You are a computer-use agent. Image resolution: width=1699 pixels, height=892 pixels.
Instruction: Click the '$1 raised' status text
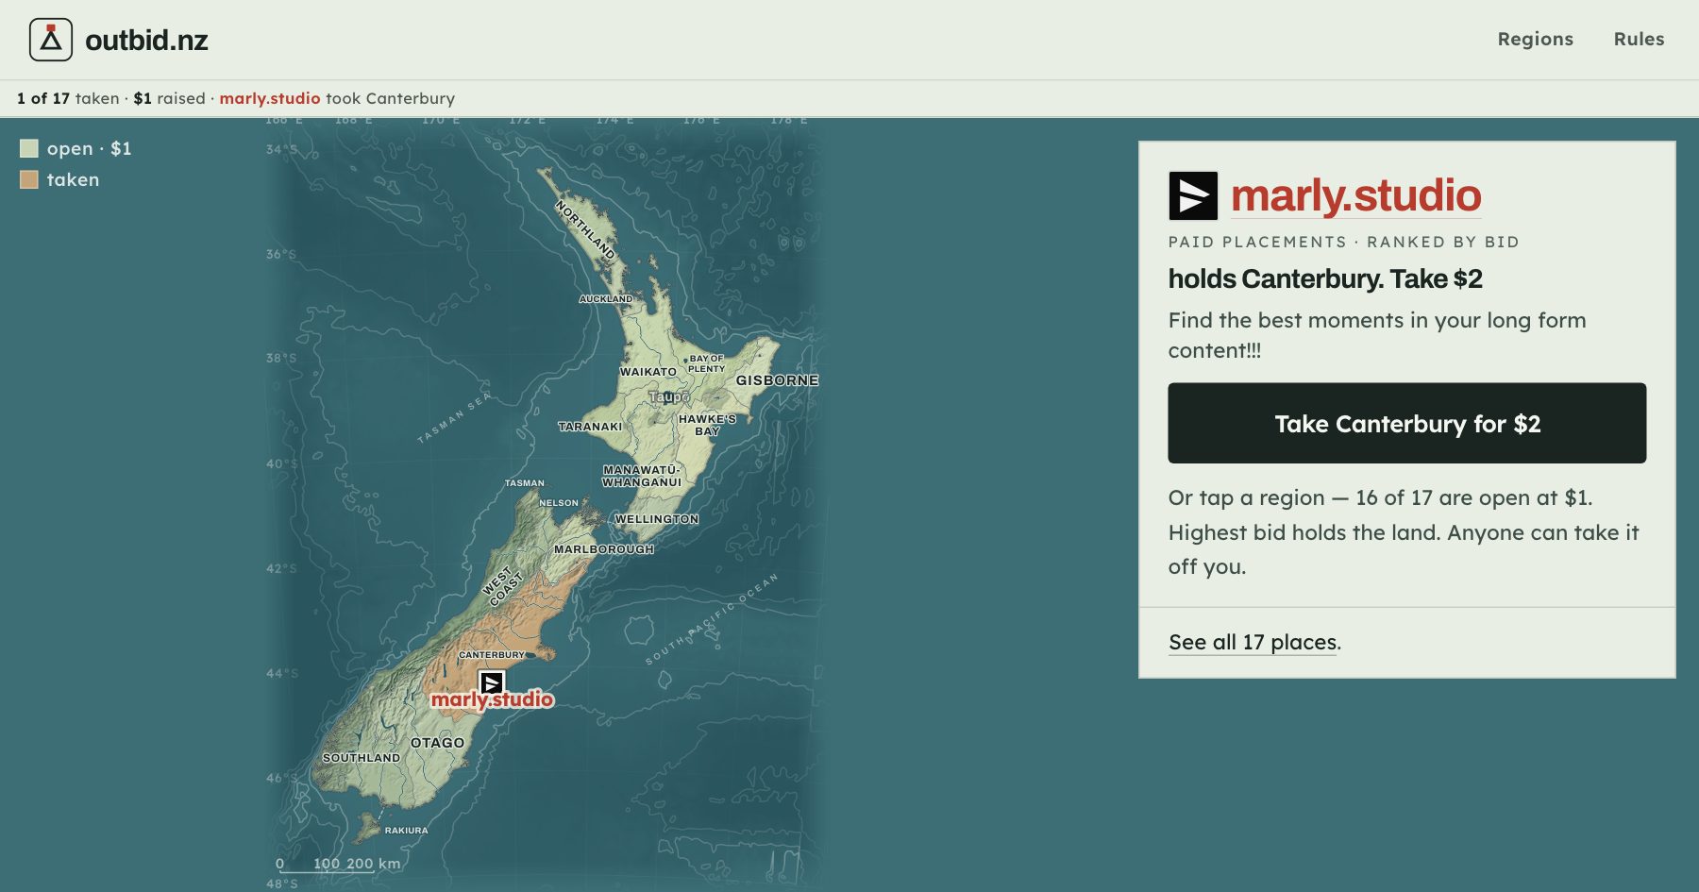(x=170, y=98)
